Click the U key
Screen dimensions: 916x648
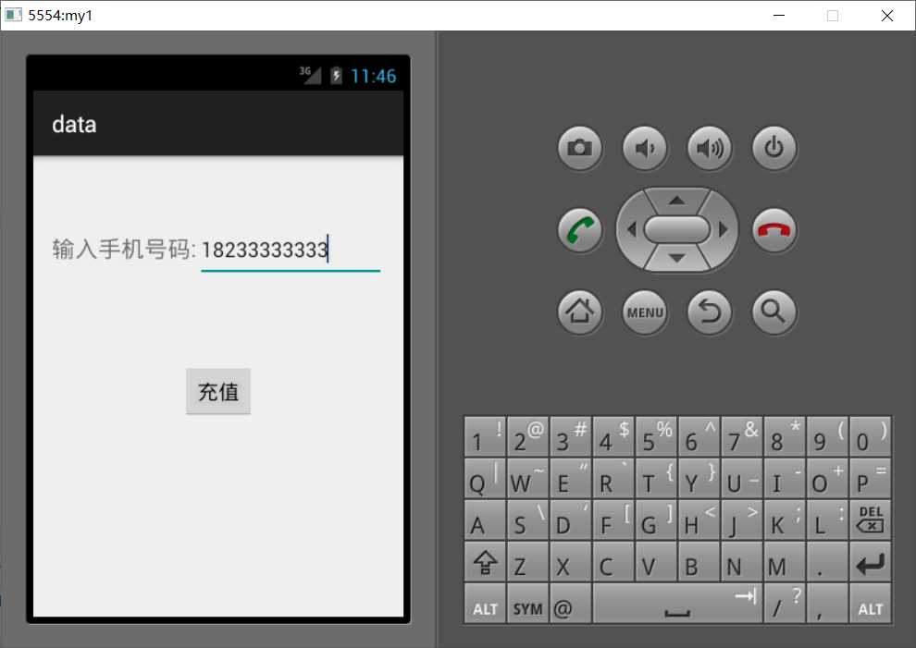click(741, 478)
